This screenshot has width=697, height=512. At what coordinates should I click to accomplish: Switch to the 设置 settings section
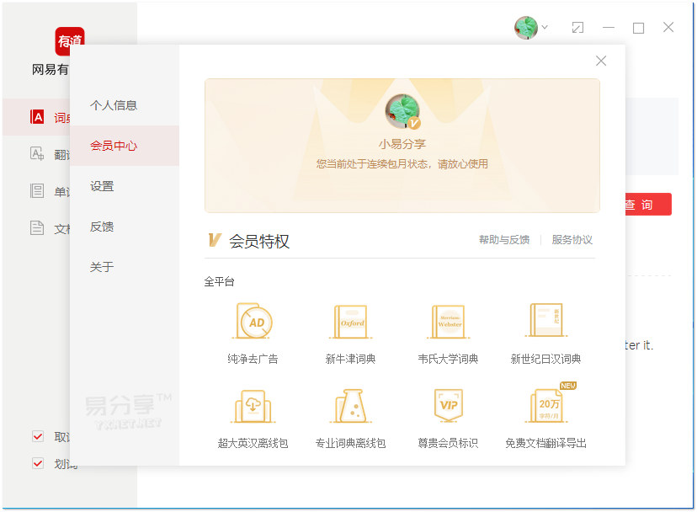(101, 186)
